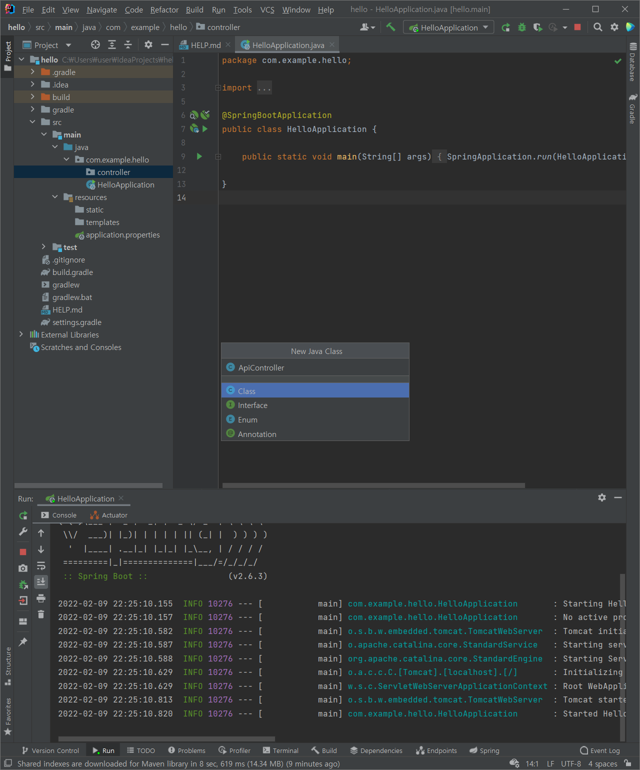Click the Rerun HelloApplication toolbar icon
This screenshot has width=640, height=770.
pyautogui.click(x=506, y=27)
